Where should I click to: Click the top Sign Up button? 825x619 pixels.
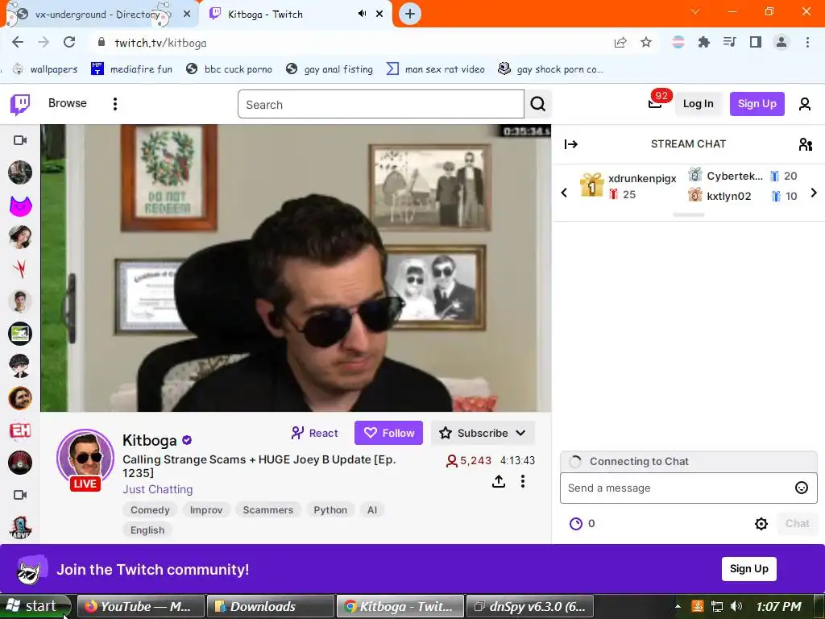click(757, 104)
